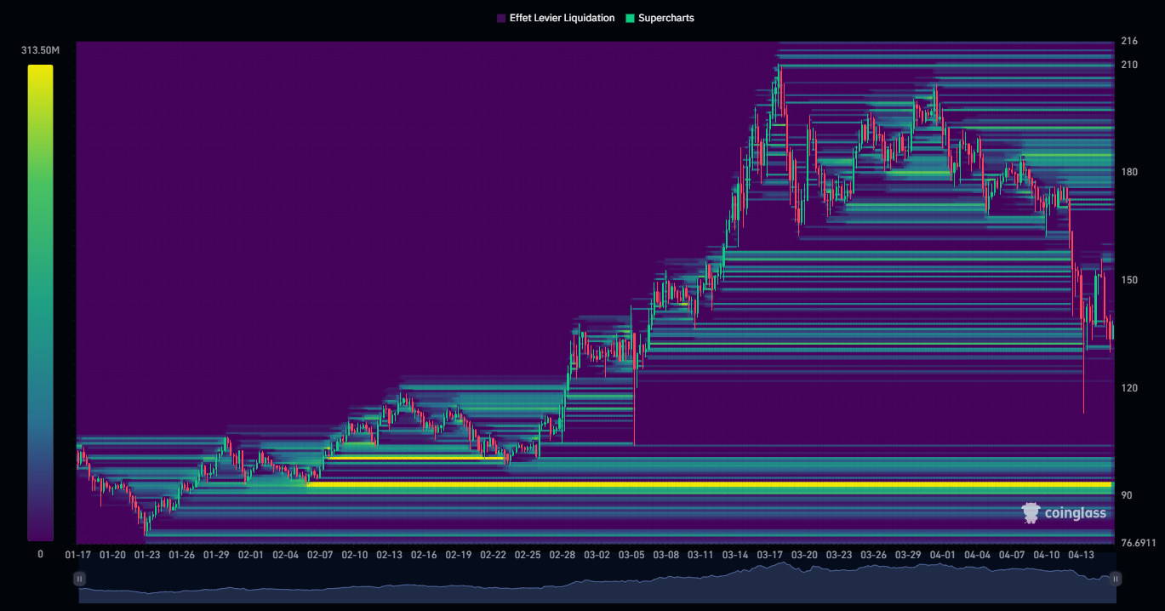Click the coinglass watermark text
Image resolution: width=1165 pixels, height=611 pixels.
(x=1076, y=513)
